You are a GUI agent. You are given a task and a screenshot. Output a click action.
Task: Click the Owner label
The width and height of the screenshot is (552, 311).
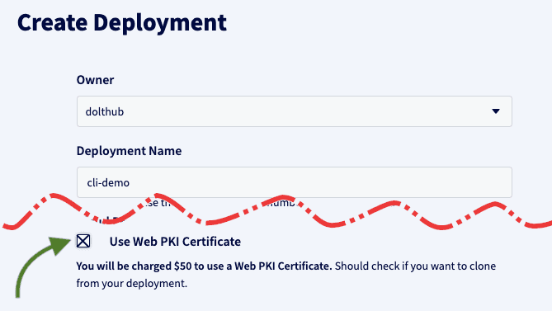pos(95,80)
